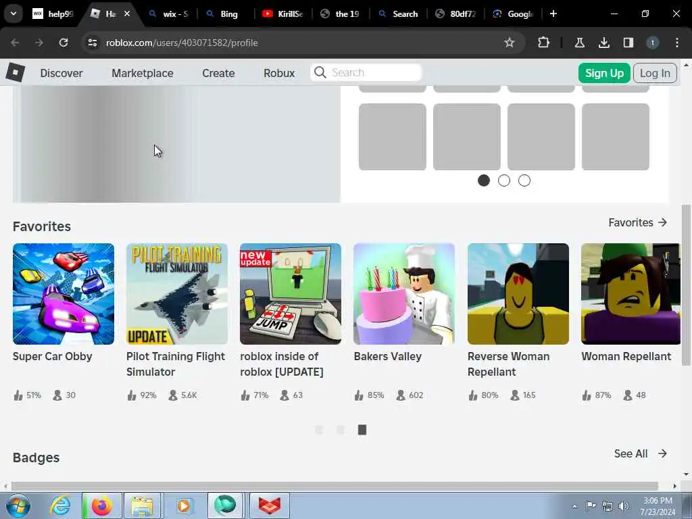Click the Roblox logo home icon

pyautogui.click(x=16, y=72)
